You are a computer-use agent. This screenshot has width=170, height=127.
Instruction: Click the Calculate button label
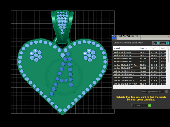pos(136,105)
